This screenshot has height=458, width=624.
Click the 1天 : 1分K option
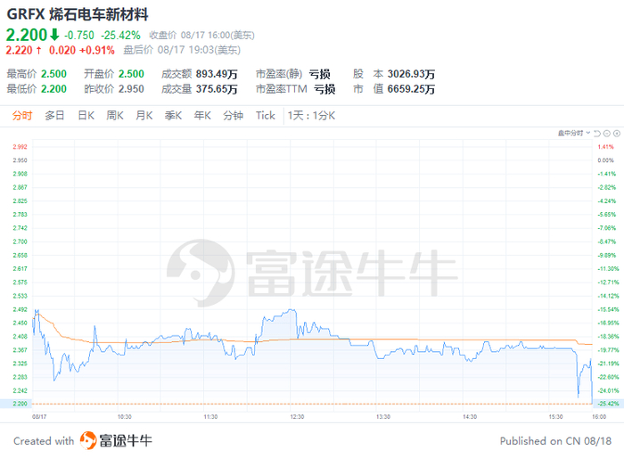click(x=312, y=116)
